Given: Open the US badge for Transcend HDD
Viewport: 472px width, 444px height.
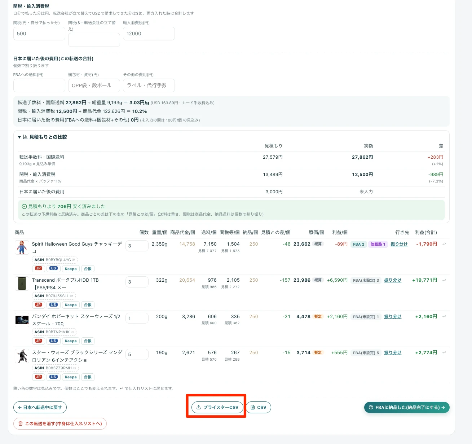Looking at the screenshot, I should click(x=53, y=305).
